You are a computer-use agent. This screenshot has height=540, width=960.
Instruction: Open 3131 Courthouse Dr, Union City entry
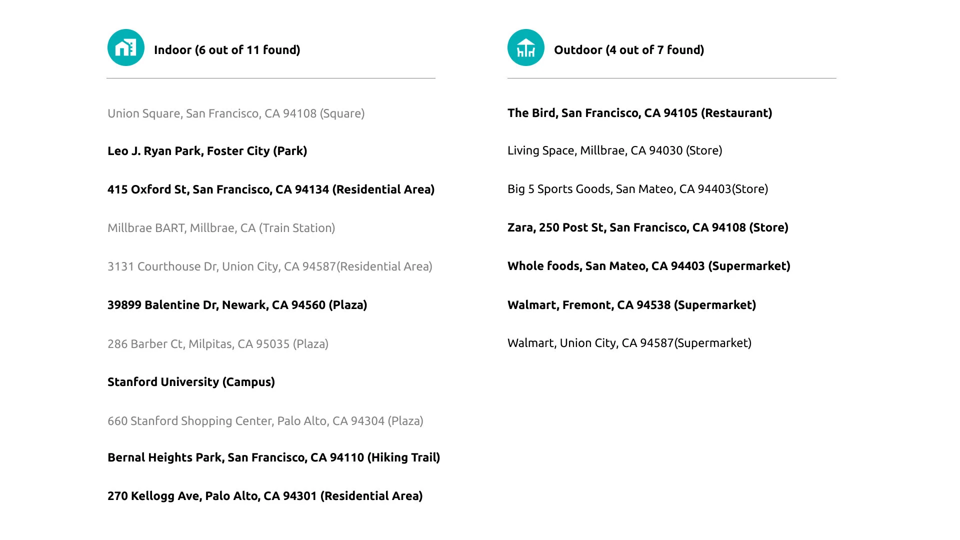pyautogui.click(x=270, y=266)
